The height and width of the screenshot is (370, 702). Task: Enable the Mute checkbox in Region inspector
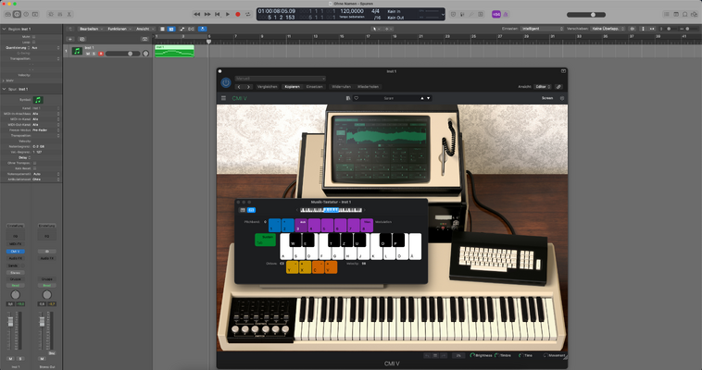(x=33, y=37)
